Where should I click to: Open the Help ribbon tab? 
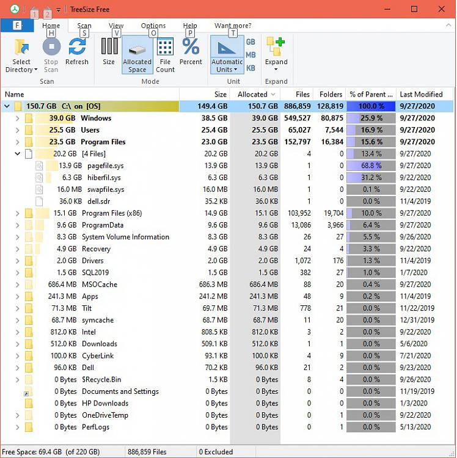point(190,26)
